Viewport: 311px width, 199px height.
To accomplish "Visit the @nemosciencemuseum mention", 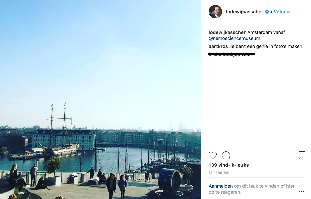I will pos(234,38).
